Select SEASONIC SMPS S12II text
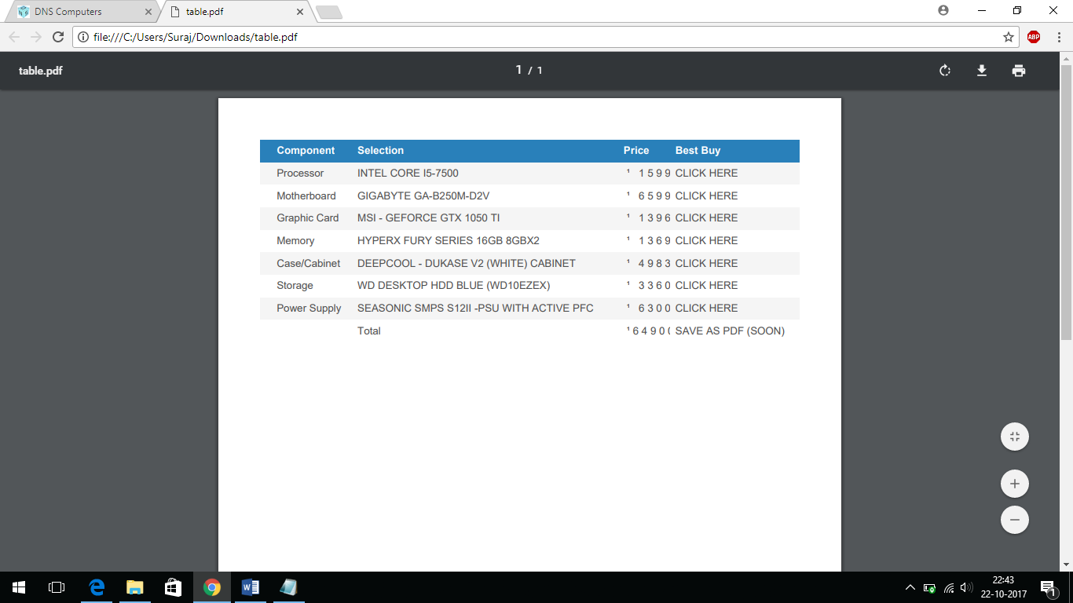 475,308
